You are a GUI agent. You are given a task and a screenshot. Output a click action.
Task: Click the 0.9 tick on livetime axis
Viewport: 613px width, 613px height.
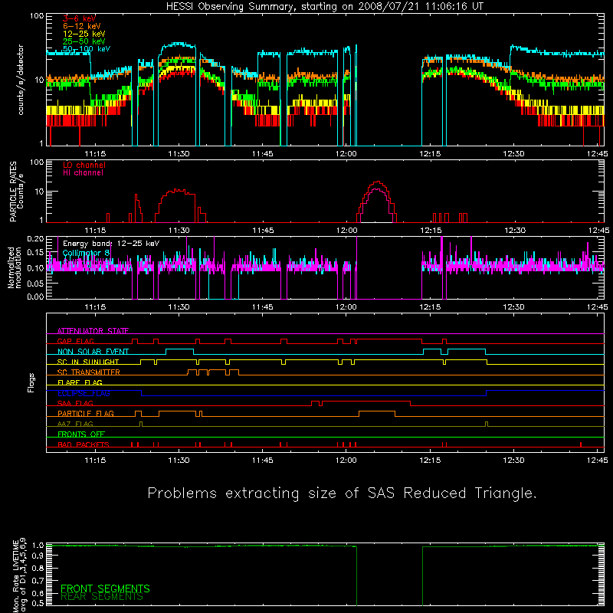(x=38, y=556)
